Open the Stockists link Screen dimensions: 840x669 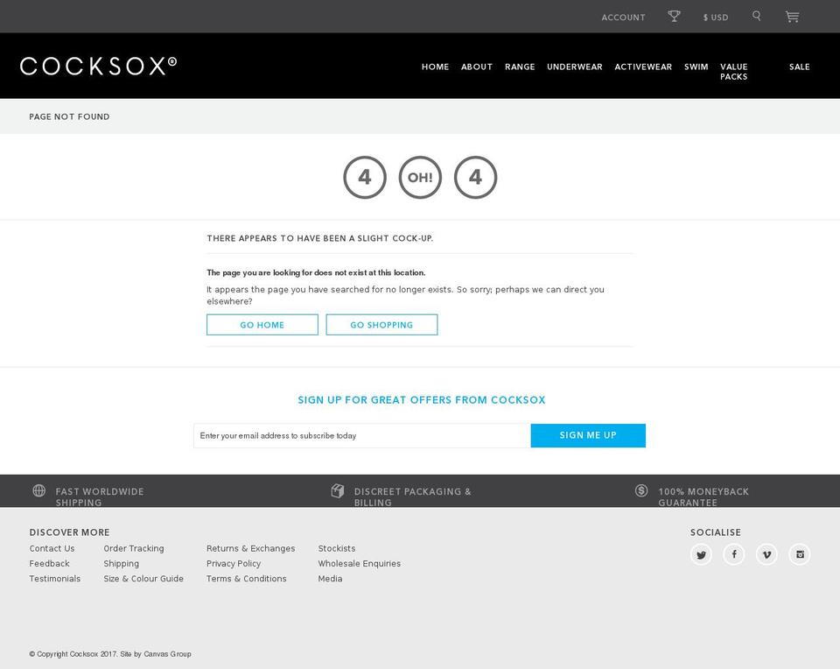[x=336, y=548]
